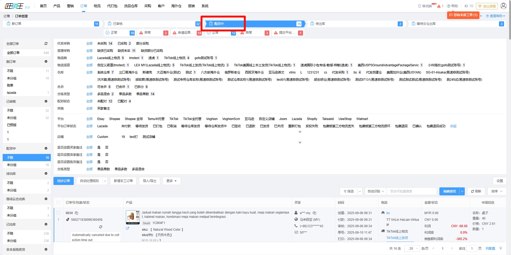Open the 物流 menu in top navigation

(97, 6)
